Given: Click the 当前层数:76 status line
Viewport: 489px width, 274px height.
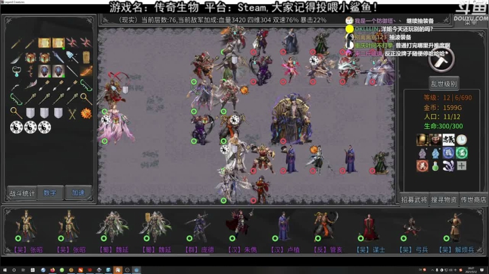Looking at the screenshot, I should click(223, 20).
